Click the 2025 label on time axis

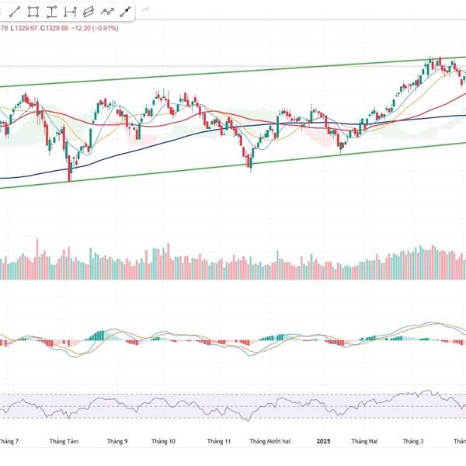point(323,441)
